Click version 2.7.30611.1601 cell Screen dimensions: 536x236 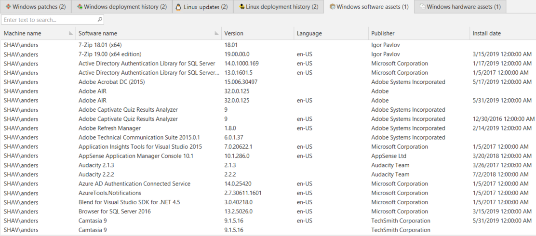[x=243, y=193]
